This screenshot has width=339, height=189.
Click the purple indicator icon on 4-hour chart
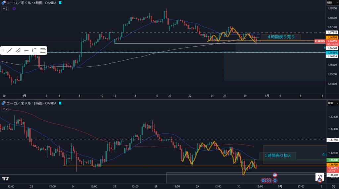tap(14, 9)
